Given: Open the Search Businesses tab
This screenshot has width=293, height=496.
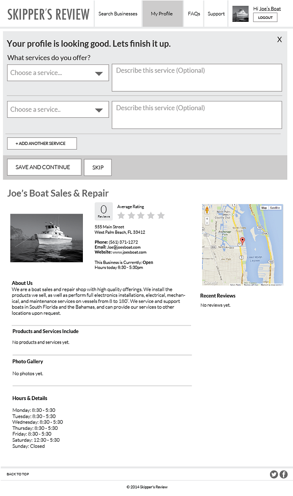Looking at the screenshot, I should (x=118, y=14).
